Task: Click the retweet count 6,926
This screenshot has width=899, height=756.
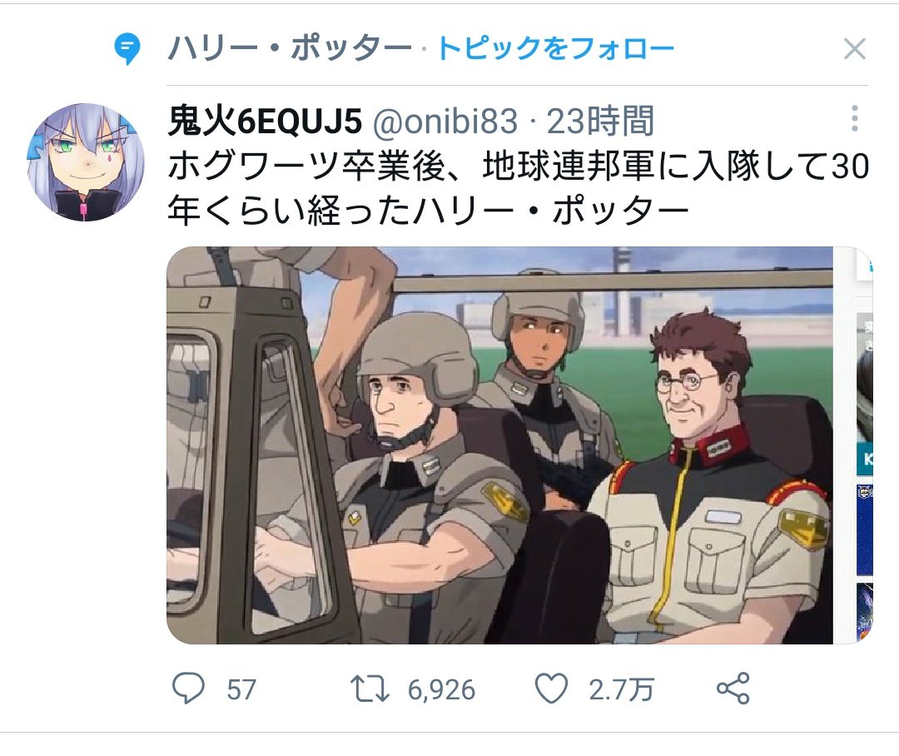Action: coord(441,689)
